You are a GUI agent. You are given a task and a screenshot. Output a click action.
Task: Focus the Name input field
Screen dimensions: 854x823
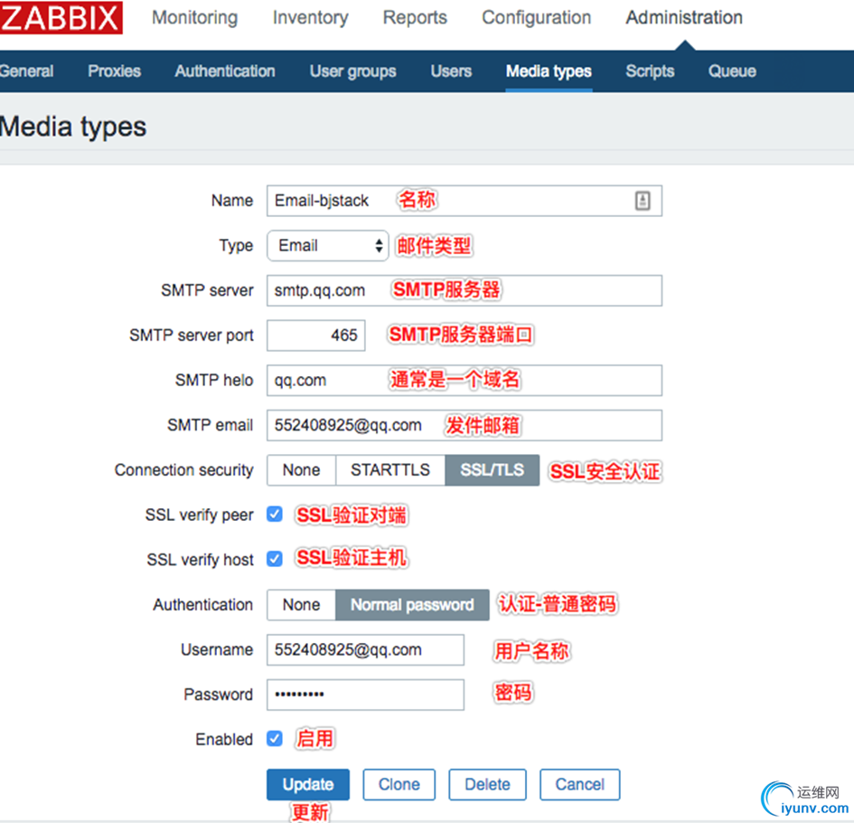pyautogui.click(x=464, y=201)
